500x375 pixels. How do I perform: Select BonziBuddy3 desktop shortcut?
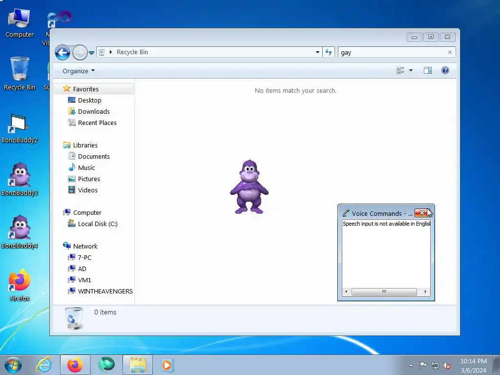[19, 180]
